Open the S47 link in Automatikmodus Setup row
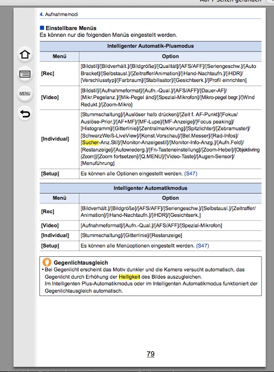 coord(202,245)
